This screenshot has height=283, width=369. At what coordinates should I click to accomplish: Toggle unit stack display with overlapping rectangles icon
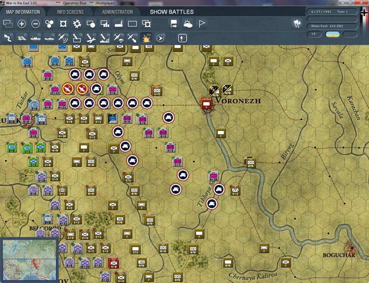(x=8, y=24)
